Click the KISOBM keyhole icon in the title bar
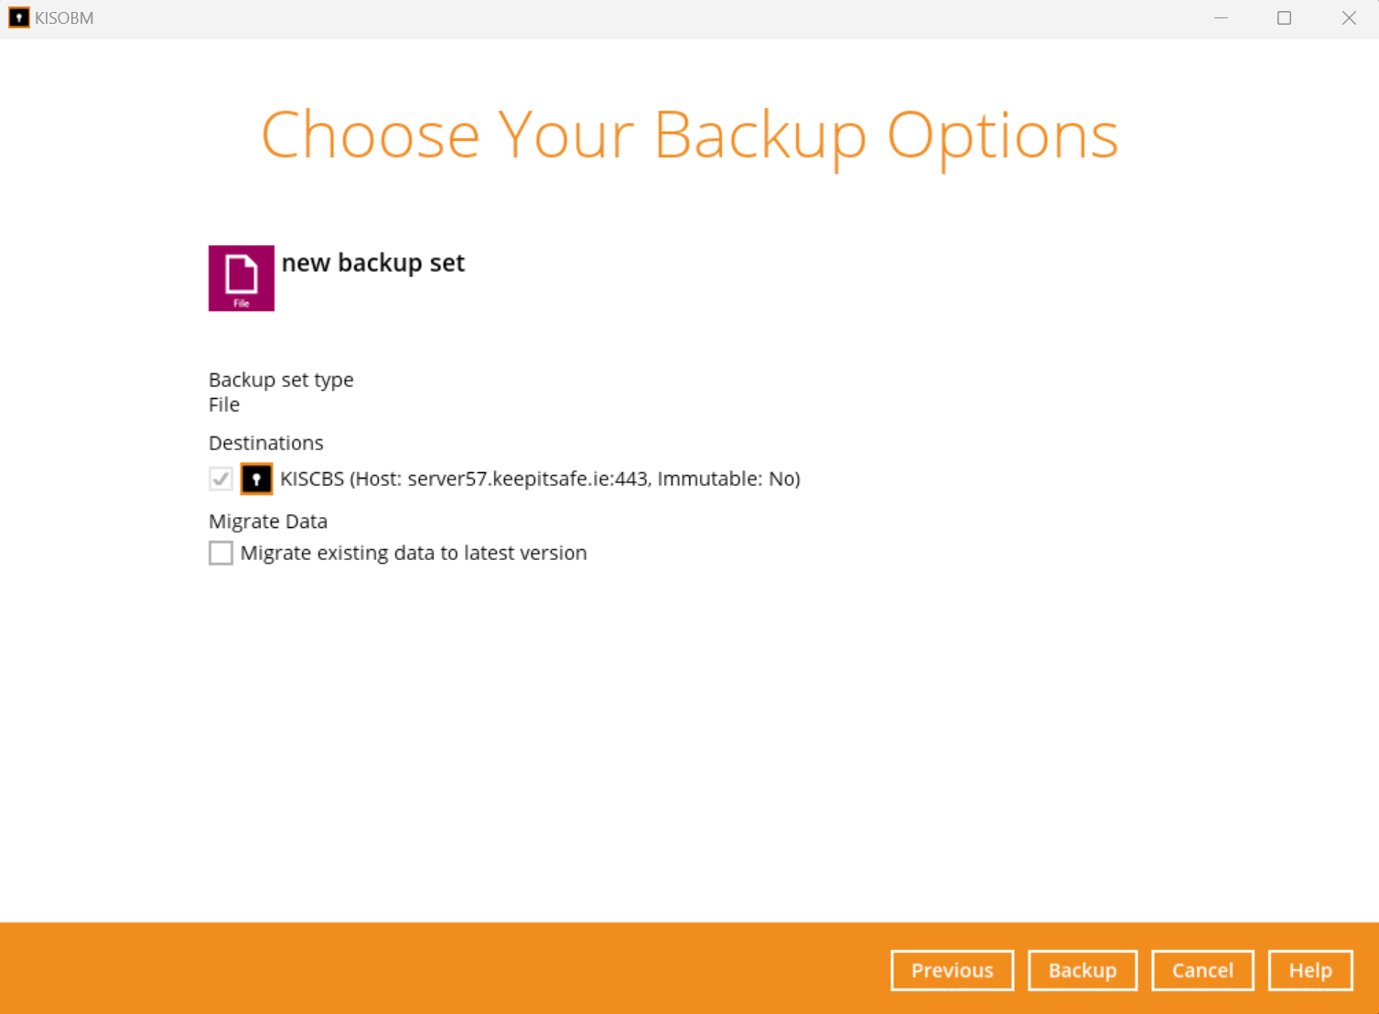The height and width of the screenshot is (1014, 1379). [18, 17]
